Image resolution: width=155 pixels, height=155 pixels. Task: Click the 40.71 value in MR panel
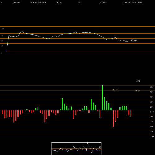115,90
